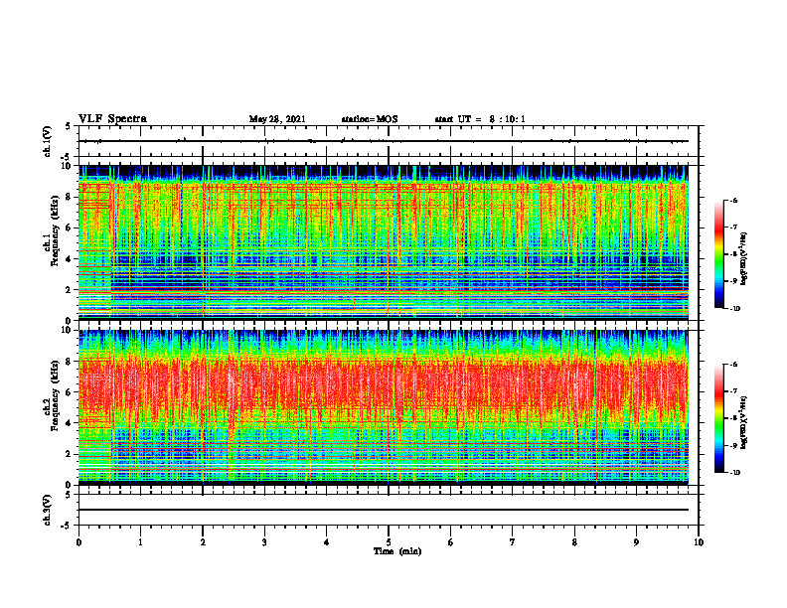The height and width of the screenshot is (608, 787).
Task: Click the ch.2 spectrogram color bar
Action: coord(719,418)
